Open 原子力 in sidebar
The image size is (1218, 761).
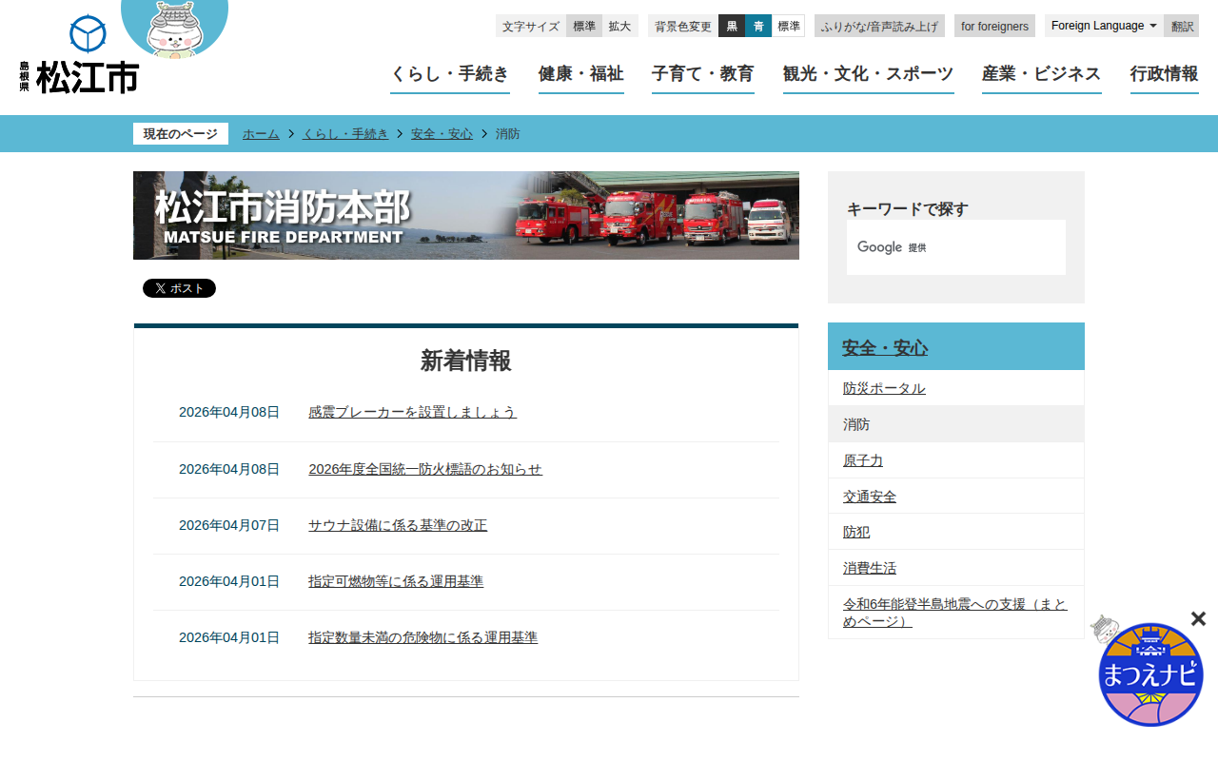click(863, 460)
